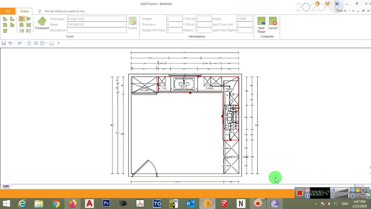Click the orange round notification icon in title bar
Image resolution: width=371 pixels, height=209 pixels.
coord(318,3)
